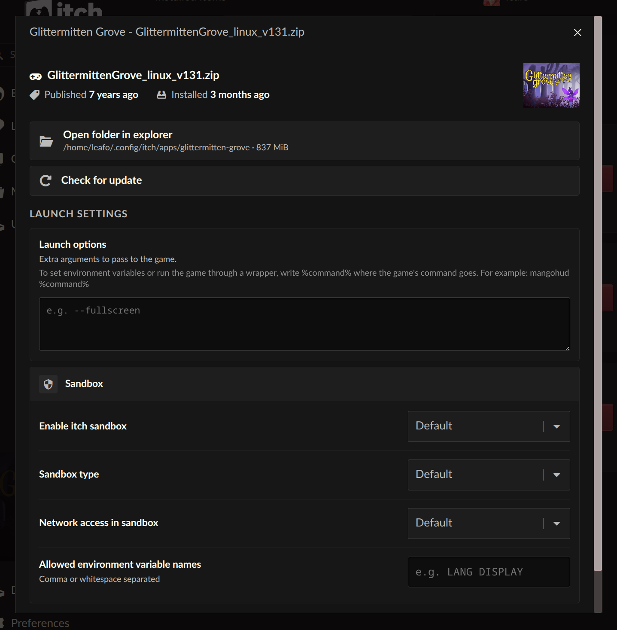Click the 'Allowed environment variable names' label
This screenshot has height=630, width=617.
point(120,564)
